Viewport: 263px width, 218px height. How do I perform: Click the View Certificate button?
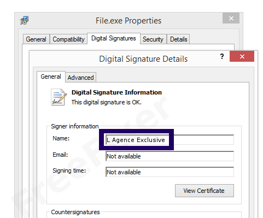(x=204, y=191)
